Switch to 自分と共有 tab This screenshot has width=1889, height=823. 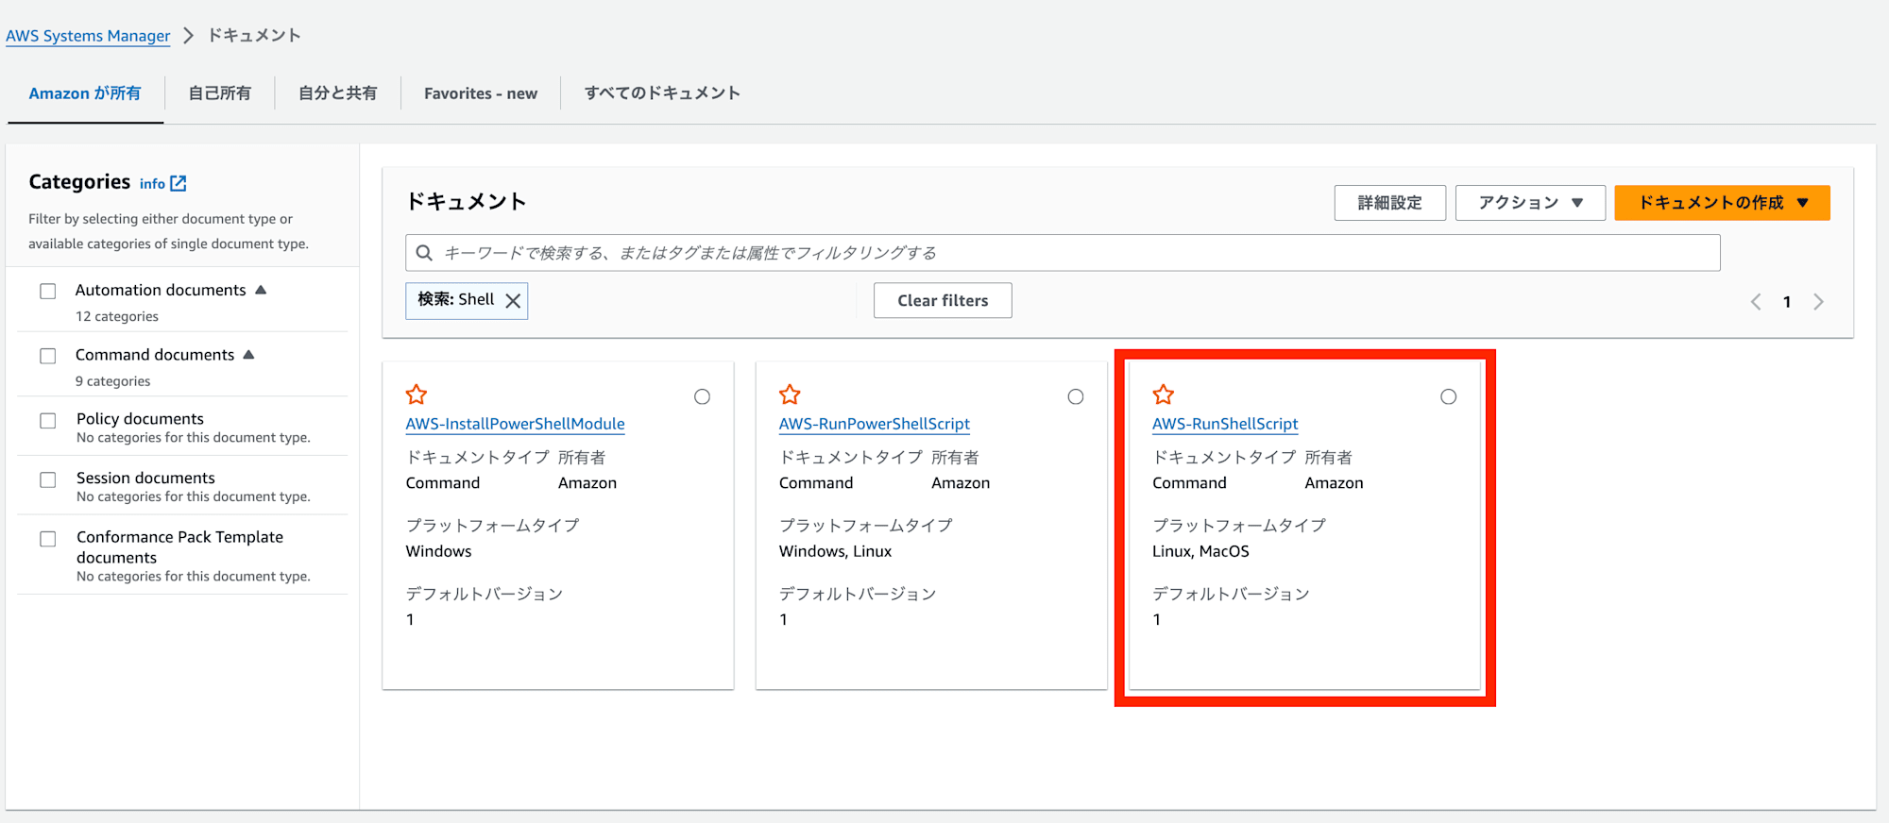point(337,93)
